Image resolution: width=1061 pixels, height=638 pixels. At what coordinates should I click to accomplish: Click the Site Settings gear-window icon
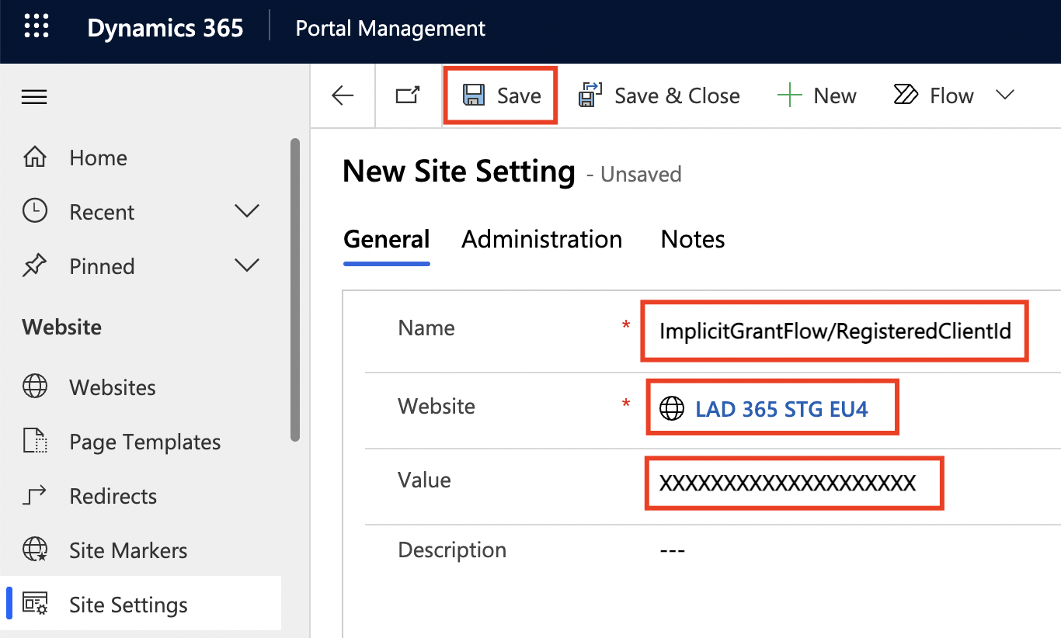(35, 604)
